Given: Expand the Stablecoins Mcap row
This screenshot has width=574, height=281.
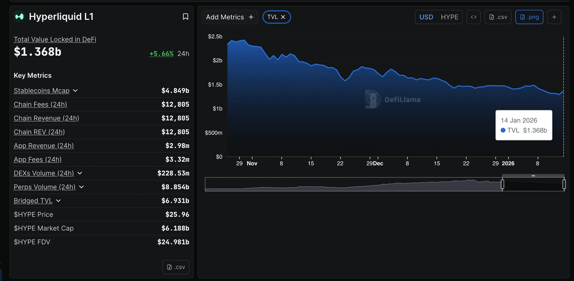Looking at the screenshot, I should tap(75, 91).
